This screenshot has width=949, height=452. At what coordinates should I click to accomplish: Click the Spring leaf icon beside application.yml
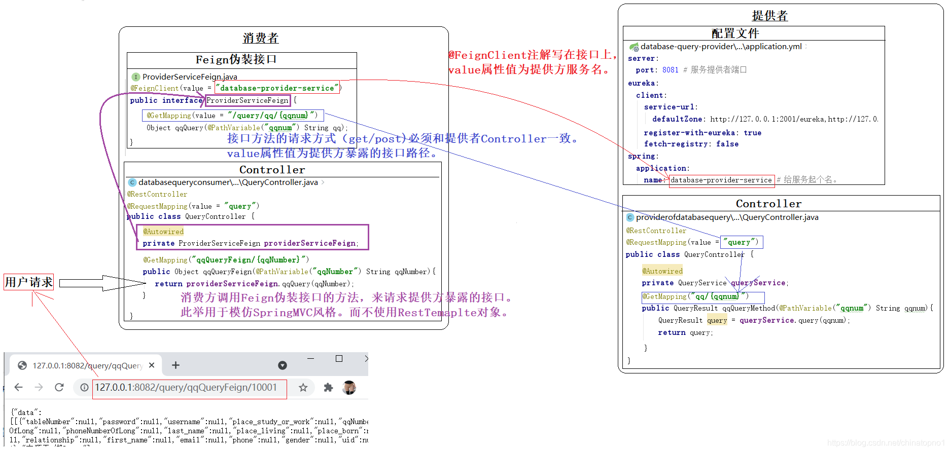(x=634, y=47)
